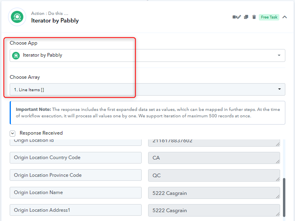Click the response list vertical scrollbar

coord(284,197)
